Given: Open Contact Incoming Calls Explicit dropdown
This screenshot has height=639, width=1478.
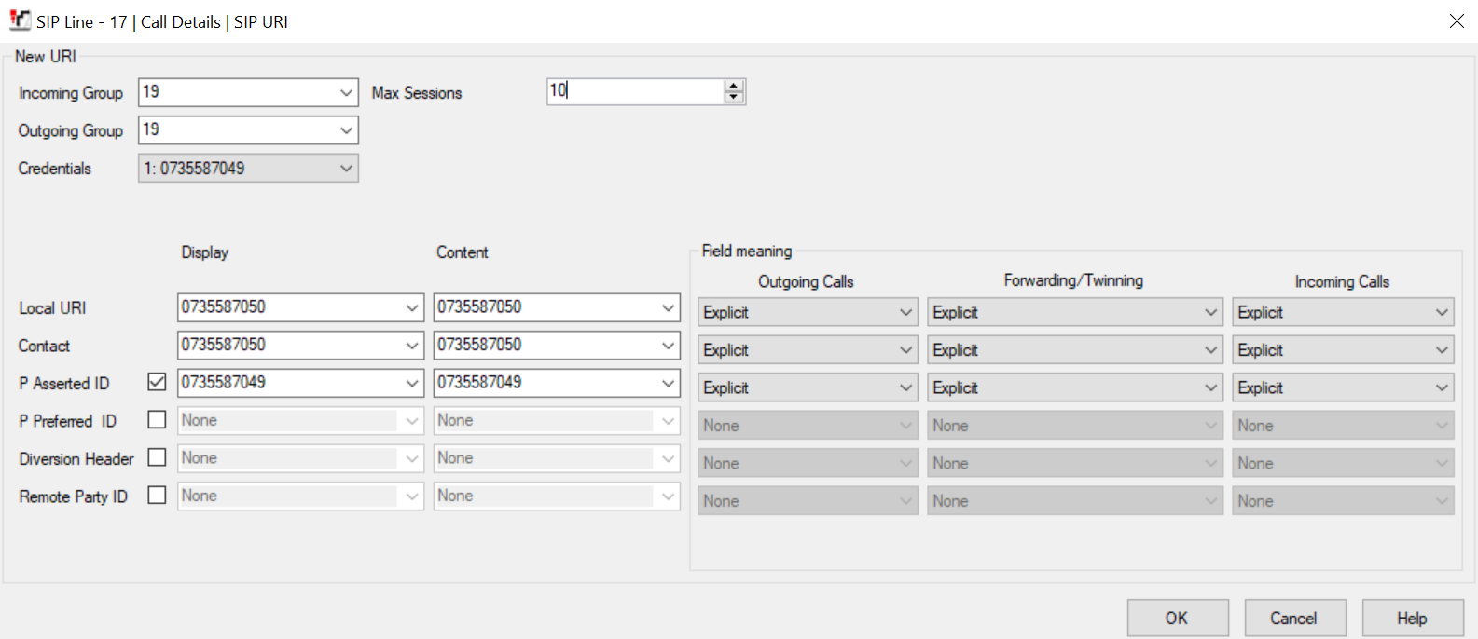Looking at the screenshot, I should coord(1343,350).
